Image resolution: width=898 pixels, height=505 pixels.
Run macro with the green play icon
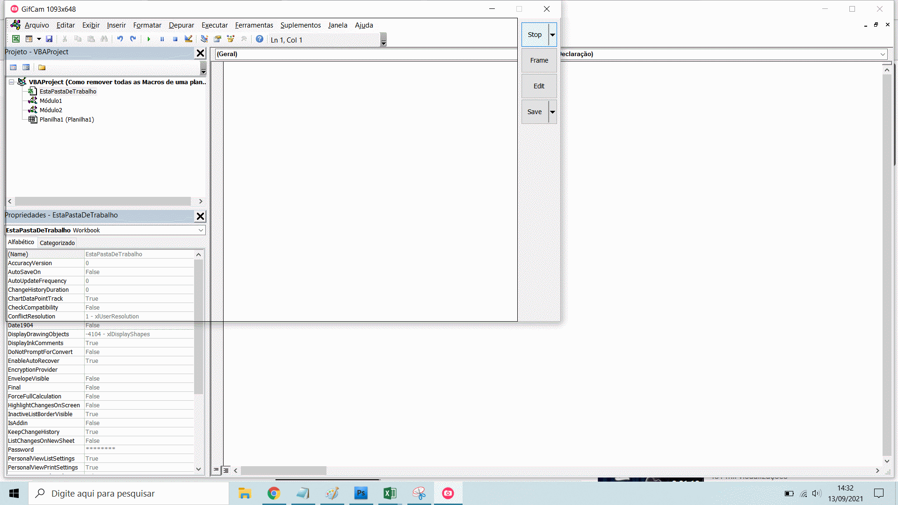(149, 39)
